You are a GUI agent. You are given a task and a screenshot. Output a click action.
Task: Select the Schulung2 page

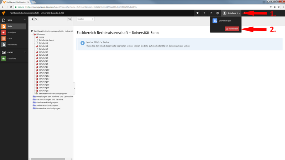coord(43,46)
